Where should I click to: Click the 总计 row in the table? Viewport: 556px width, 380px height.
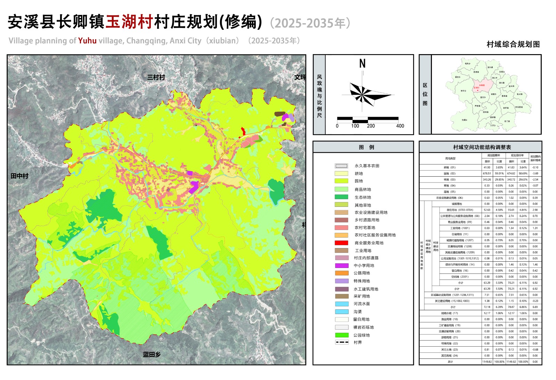[450, 362]
